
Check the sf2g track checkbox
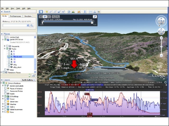pyautogui.click(x=9, y=64)
